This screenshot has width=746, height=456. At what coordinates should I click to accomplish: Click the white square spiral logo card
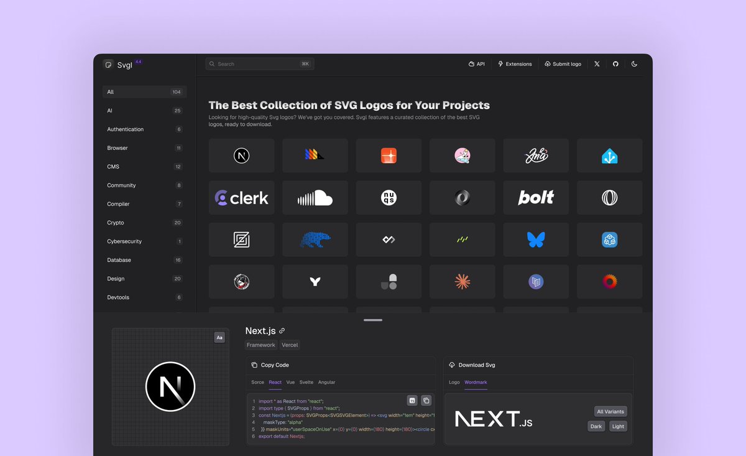click(x=241, y=240)
